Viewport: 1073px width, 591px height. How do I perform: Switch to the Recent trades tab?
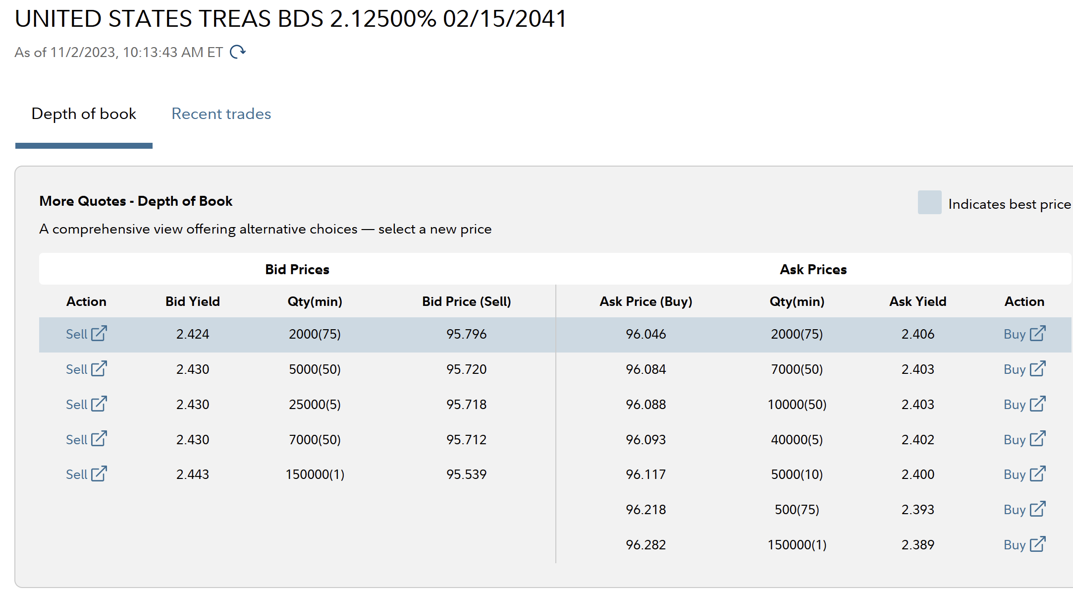point(221,114)
